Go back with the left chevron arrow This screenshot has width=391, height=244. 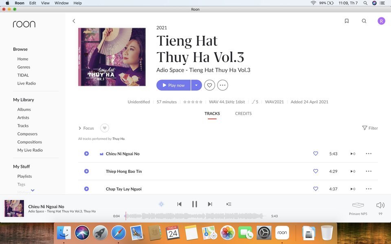tap(74, 21)
